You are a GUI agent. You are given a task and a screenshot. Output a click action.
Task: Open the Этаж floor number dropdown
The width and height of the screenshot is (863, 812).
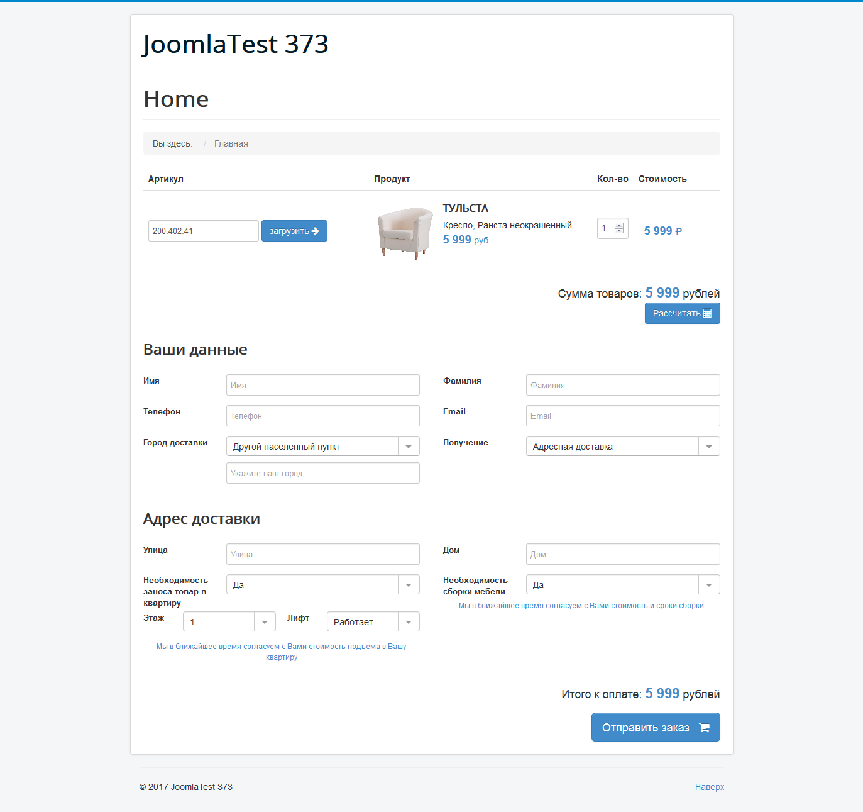tap(265, 622)
